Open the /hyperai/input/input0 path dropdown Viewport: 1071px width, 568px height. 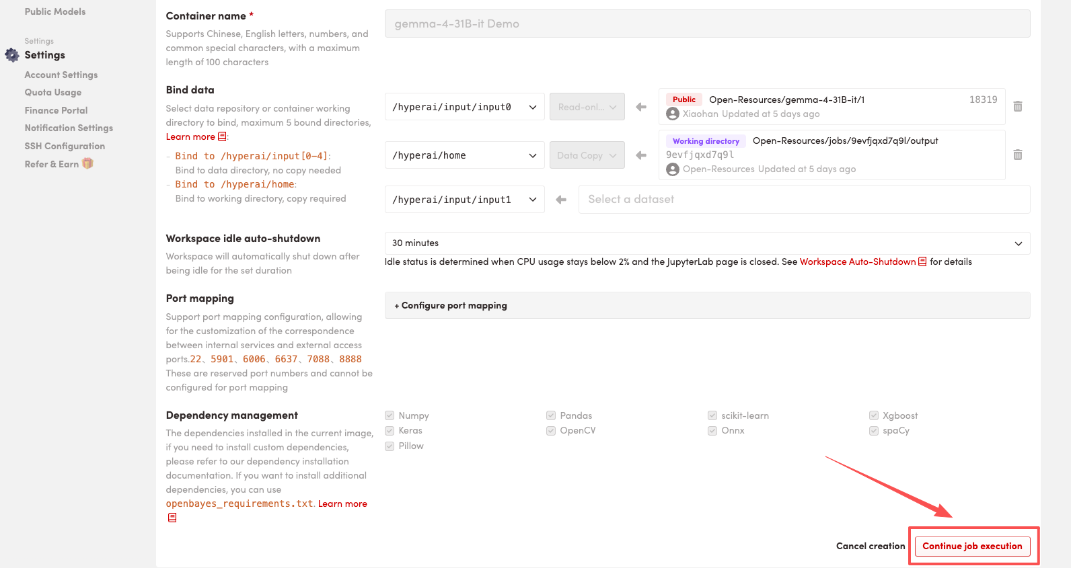(464, 107)
